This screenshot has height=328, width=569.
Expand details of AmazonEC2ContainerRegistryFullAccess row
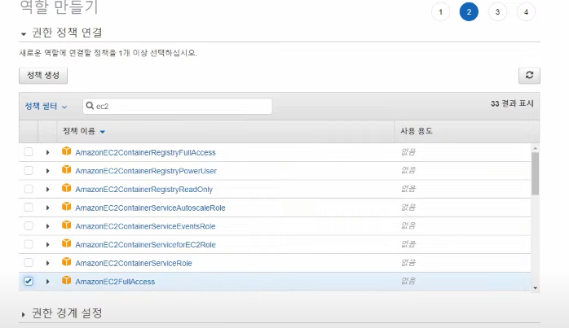click(47, 152)
